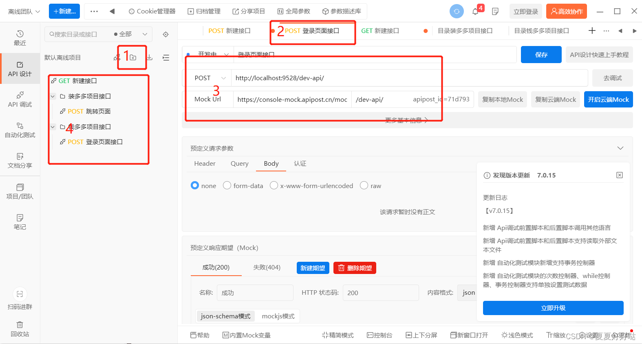Viewport: 642px width, 344px height.
Task: Switch to json-schema模式 mode
Action: (x=225, y=316)
